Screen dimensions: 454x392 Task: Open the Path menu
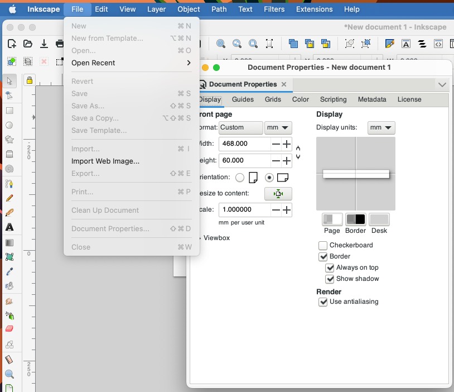(x=219, y=9)
